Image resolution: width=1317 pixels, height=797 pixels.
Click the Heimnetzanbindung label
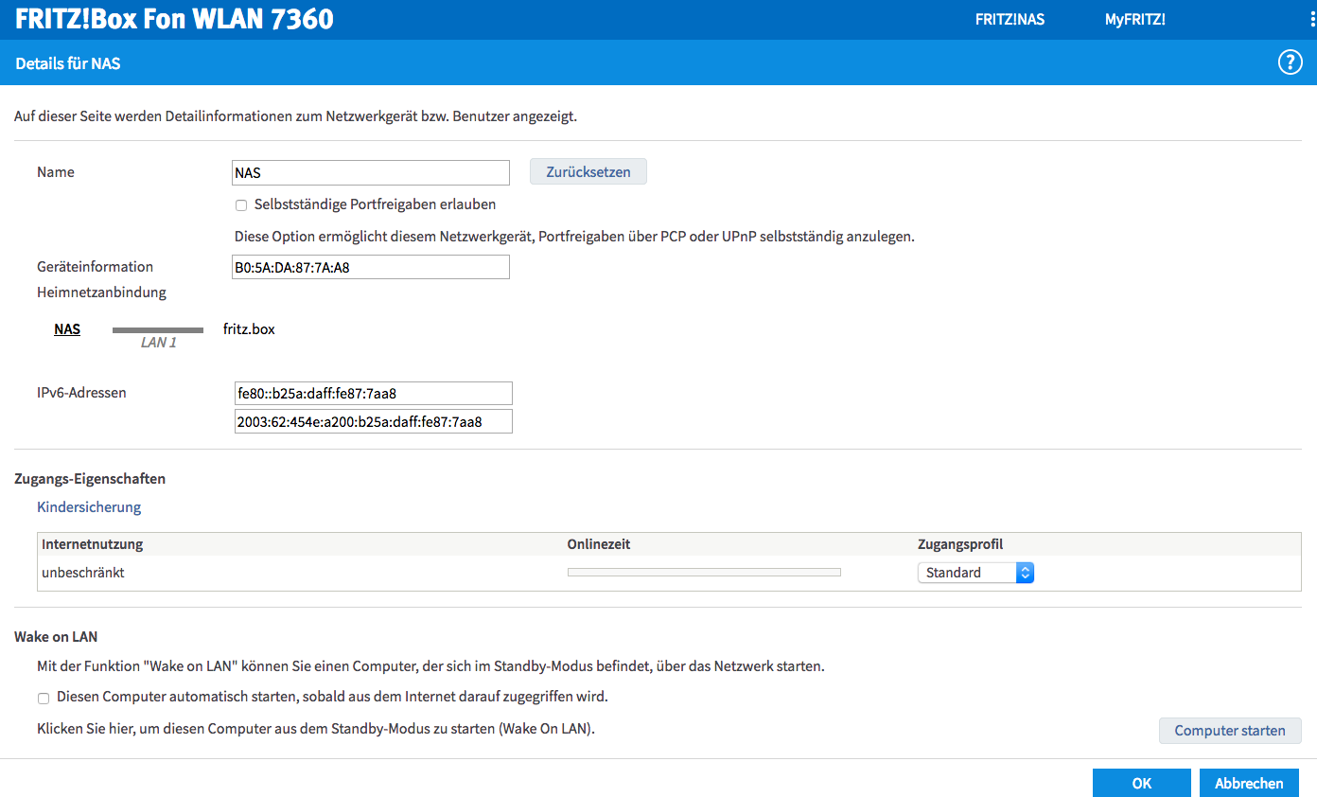[x=102, y=292]
